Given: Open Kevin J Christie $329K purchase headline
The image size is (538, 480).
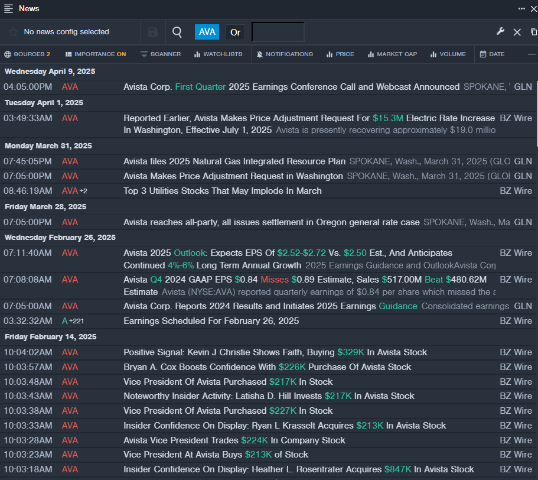Looking at the screenshot, I should pyautogui.click(x=275, y=352).
